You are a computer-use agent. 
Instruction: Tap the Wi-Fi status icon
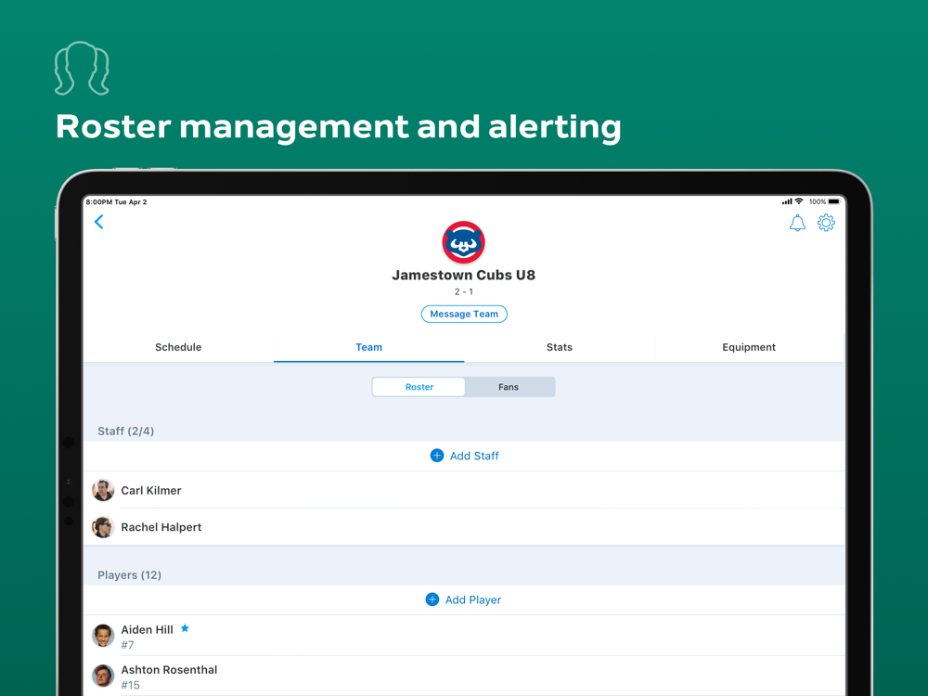point(799,201)
